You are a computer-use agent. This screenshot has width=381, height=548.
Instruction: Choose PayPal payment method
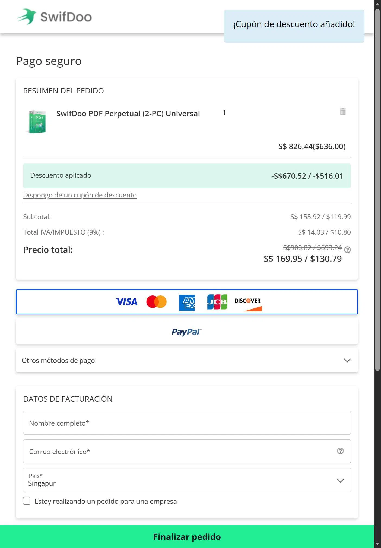click(187, 332)
